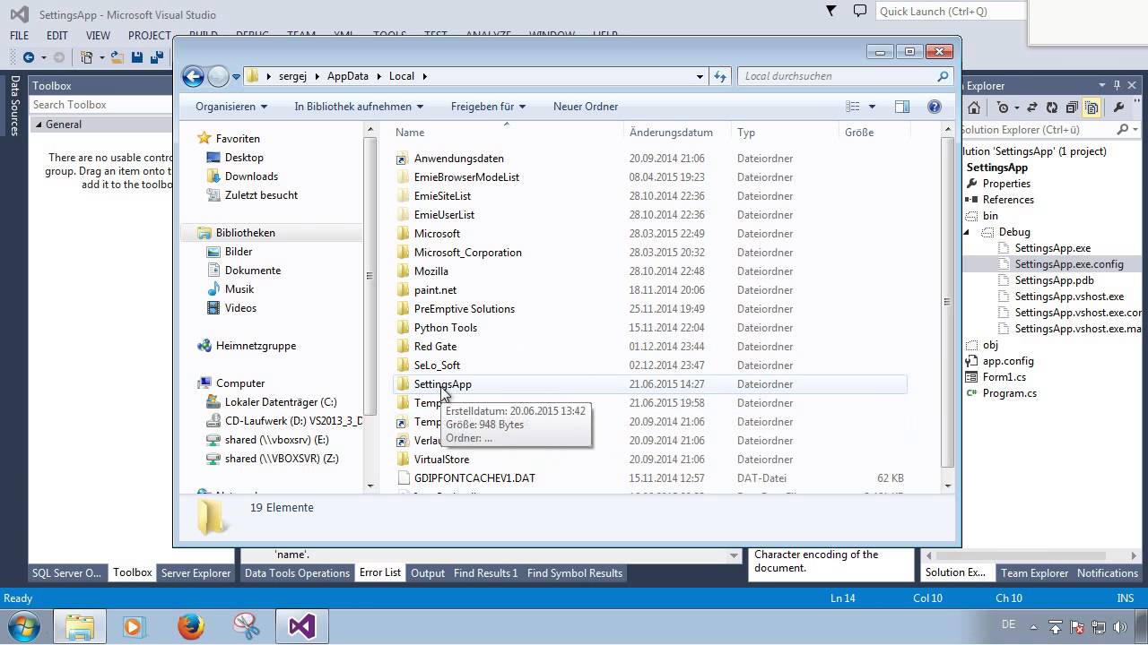
Task: Switch to the Error List tab
Action: tap(380, 573)
